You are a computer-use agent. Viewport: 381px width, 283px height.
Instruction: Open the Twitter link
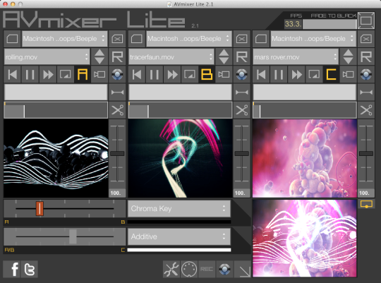pos(30,269)
